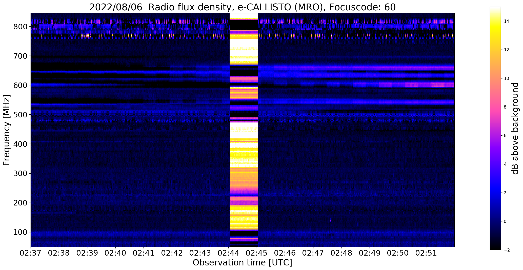This screenshot has height=270, width=523.
Task: Click the colorbar tick value 2
Action: [x=505, y=193]
